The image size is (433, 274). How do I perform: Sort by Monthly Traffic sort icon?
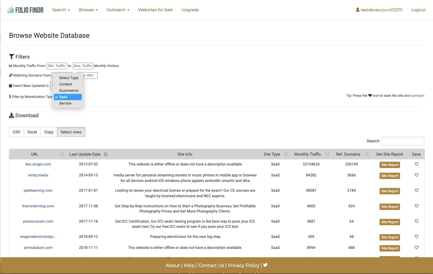coord(327,154)
